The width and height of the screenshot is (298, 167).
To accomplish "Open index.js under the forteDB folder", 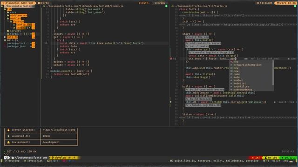I will pyautogui.click(x=21, y=28).
